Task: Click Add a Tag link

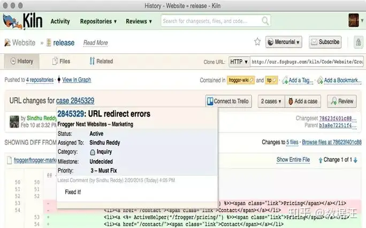Action: [301, 80]
